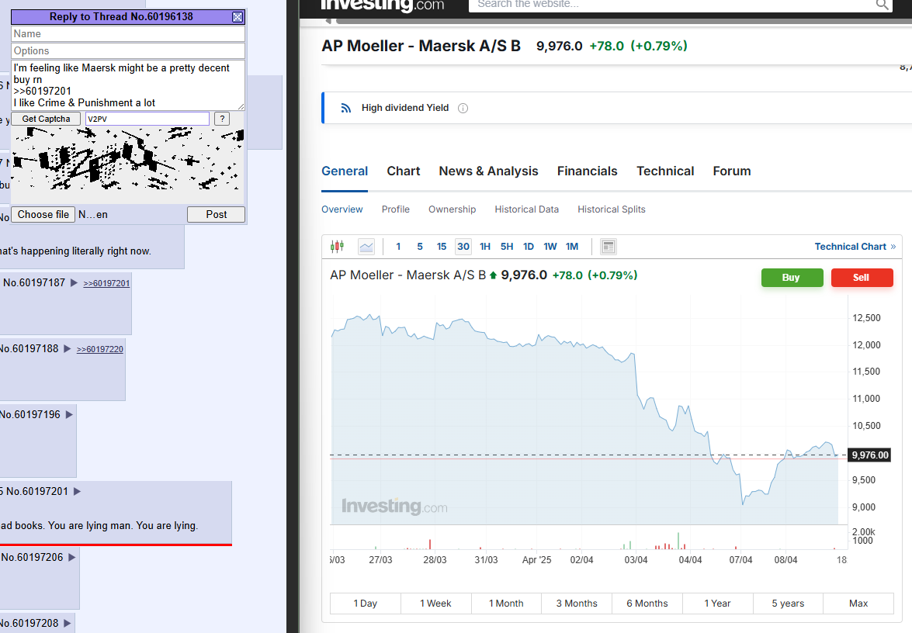
Task: Click the RSS feed icon beside High dividend Yield
Action: tap(346, 108)
